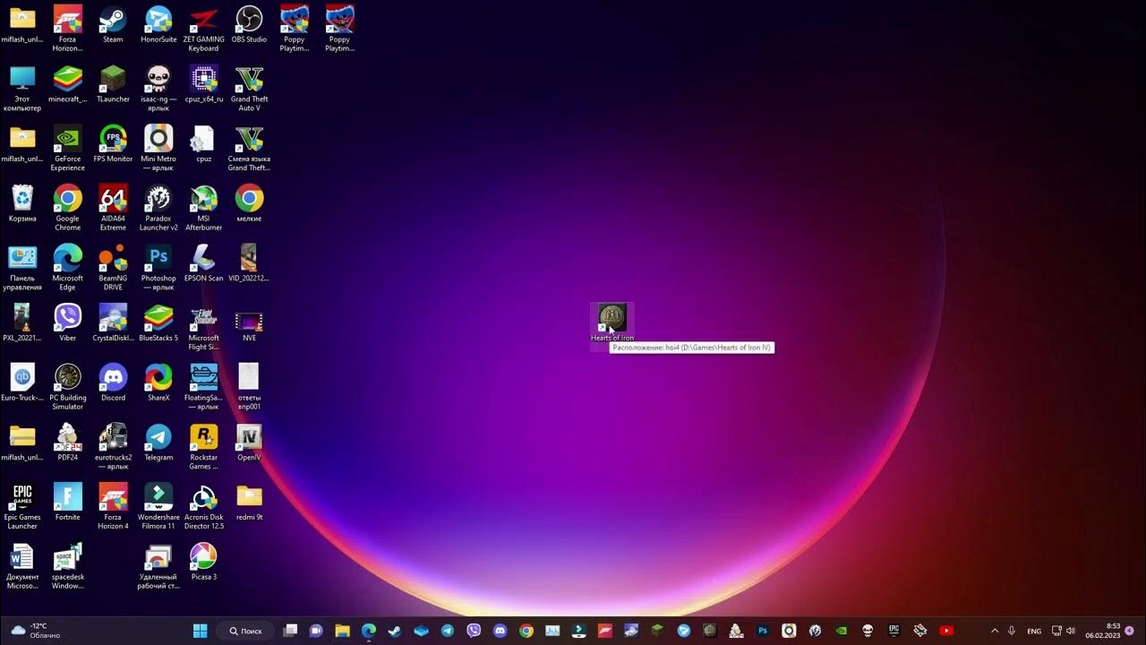Screen dimensions: 1146x645
Task: Select the PXL_20221 image thumbnail
Action: (x=22, y=322)
